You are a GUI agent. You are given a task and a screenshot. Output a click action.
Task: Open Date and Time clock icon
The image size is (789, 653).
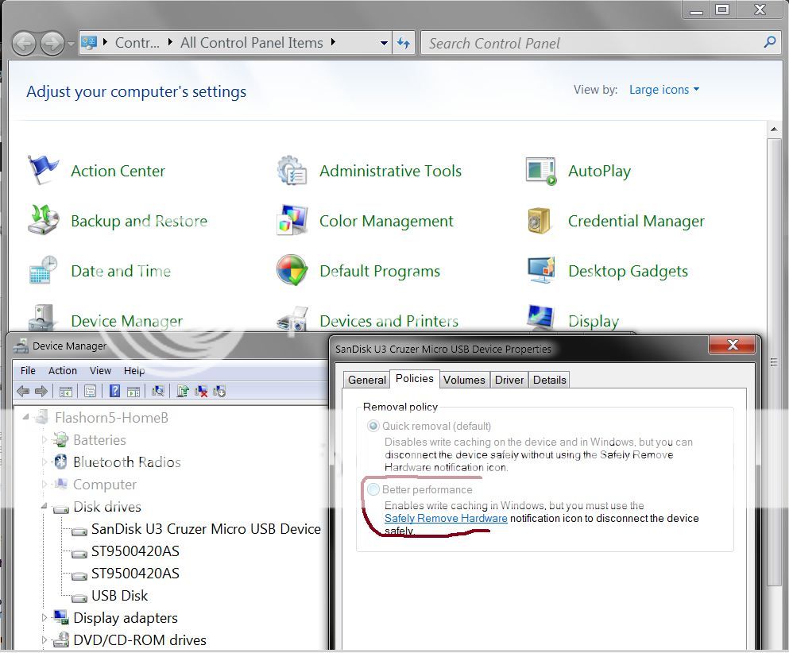point(43,270)
